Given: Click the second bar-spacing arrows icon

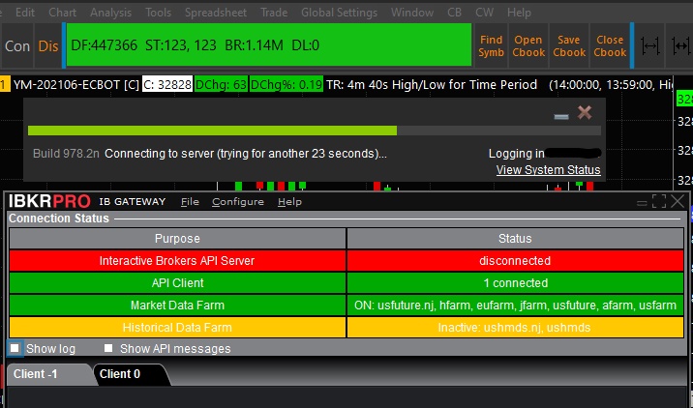Looking at the screenshot, I should (x=680, y=45).
